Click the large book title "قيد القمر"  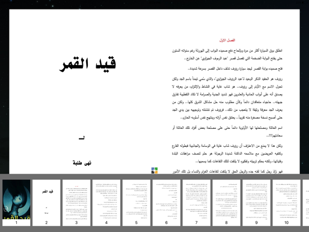click(88, 64)
